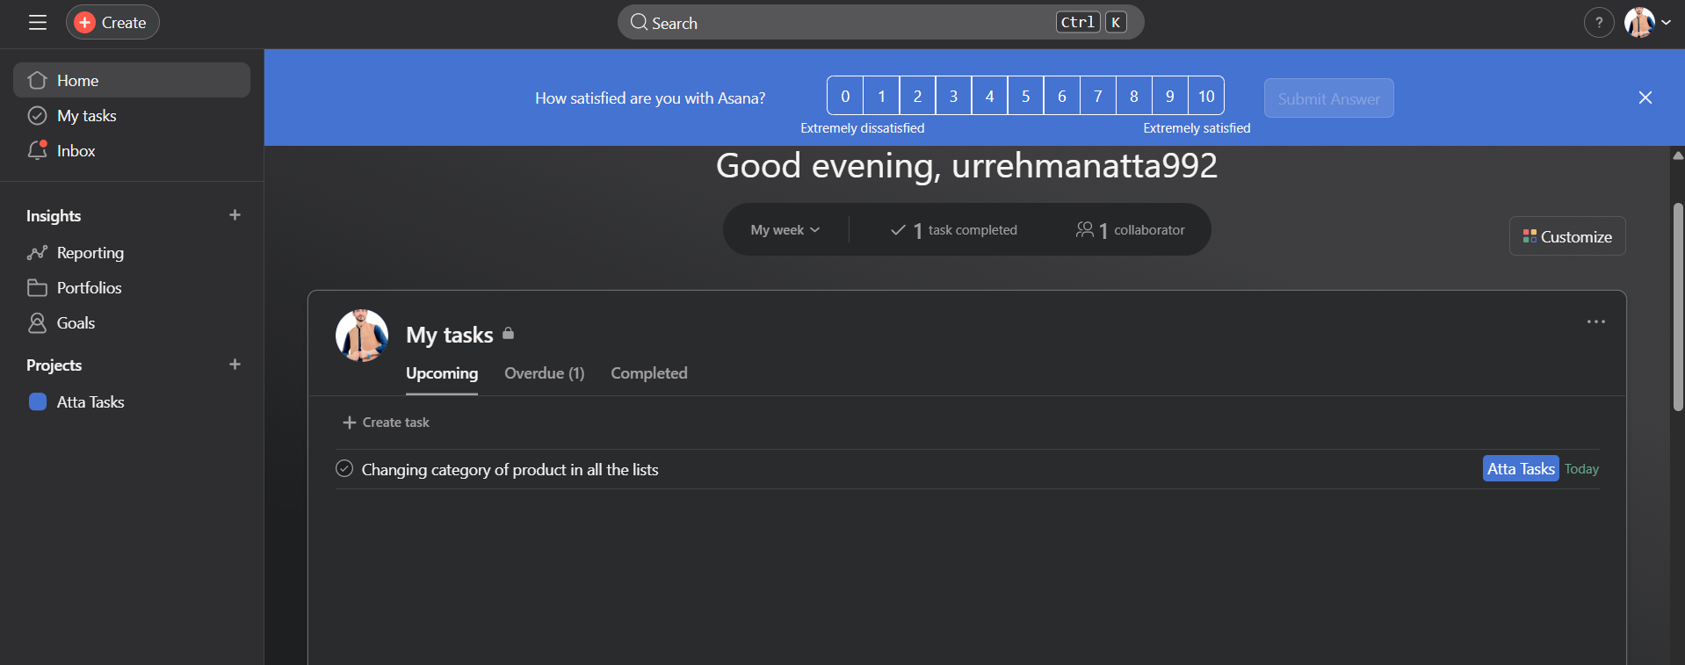Click the Reporting graph icon

coord(37,253)
